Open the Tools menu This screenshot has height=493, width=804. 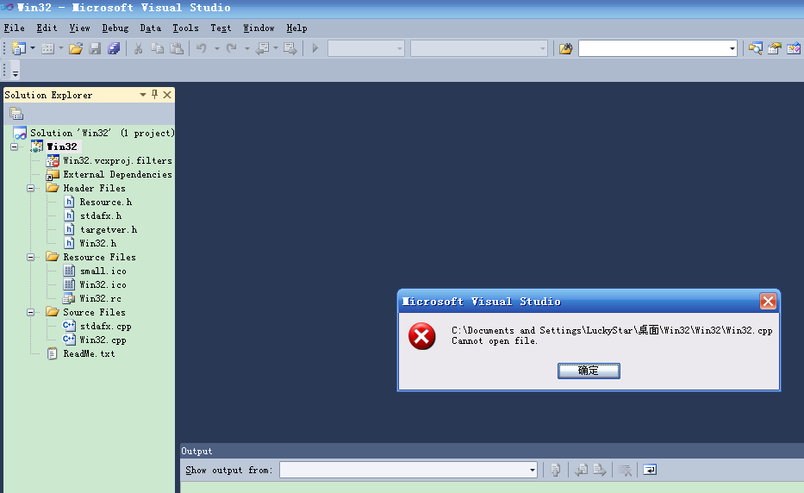[x=185, y=28]
